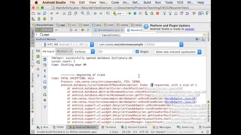
Task: Open the Android project view selector
Action: tap(44, 30)
